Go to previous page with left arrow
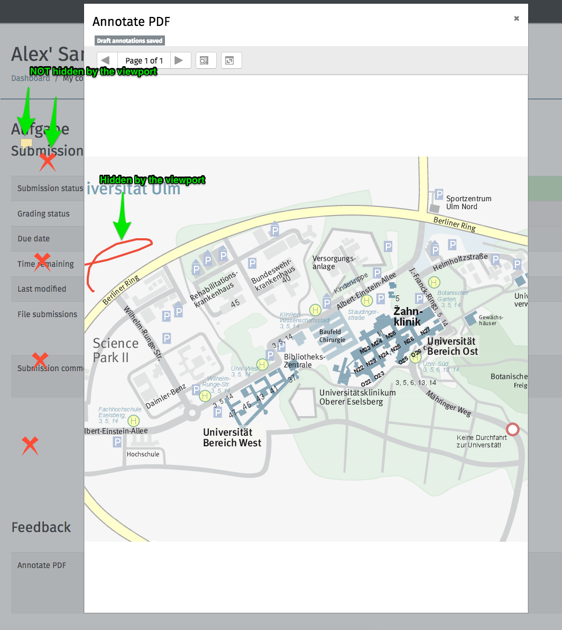 (107, 61)
